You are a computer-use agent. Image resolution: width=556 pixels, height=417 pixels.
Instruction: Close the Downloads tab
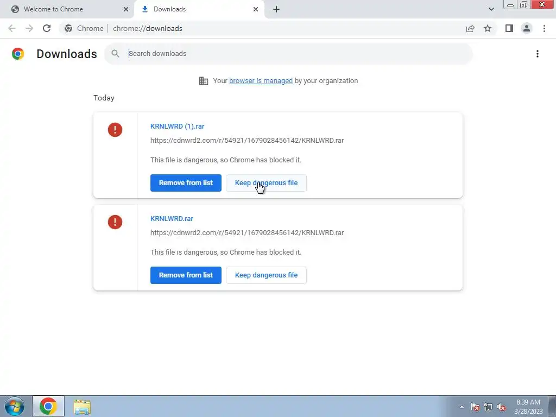[x=256, y=9]
